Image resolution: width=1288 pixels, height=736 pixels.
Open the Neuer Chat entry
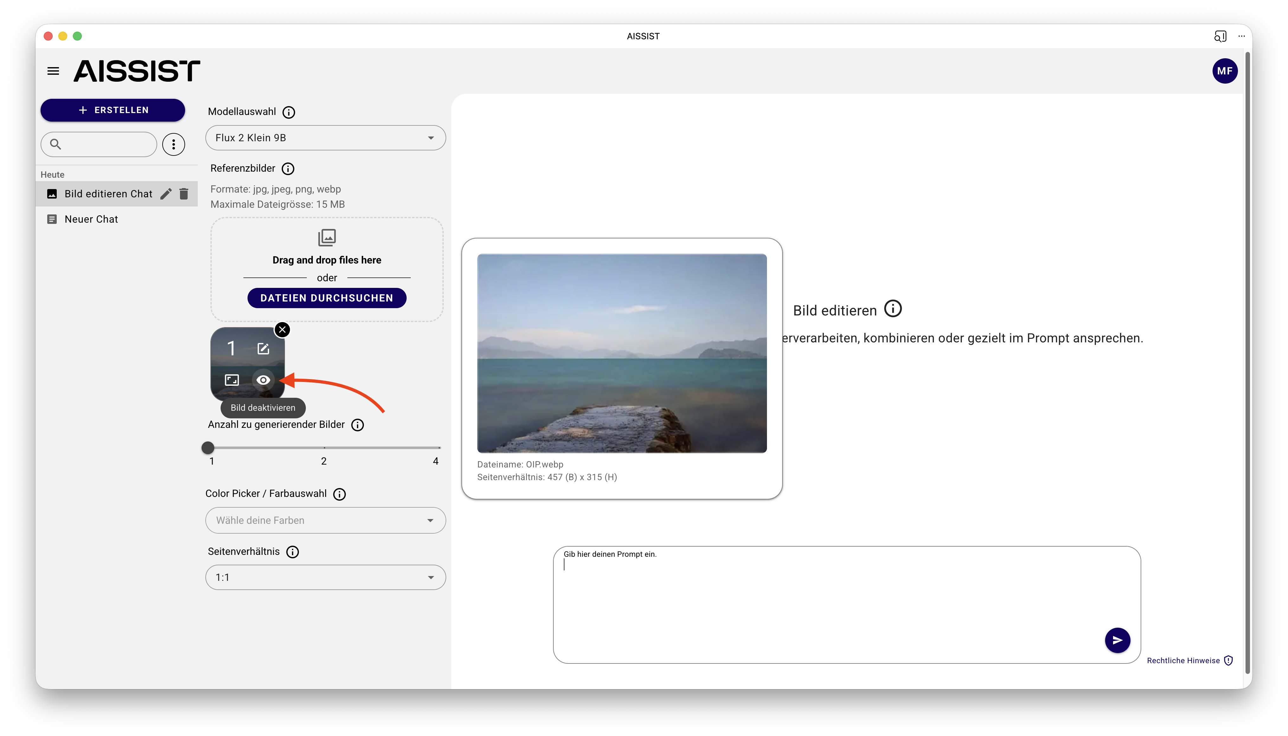tap(116, 219)
